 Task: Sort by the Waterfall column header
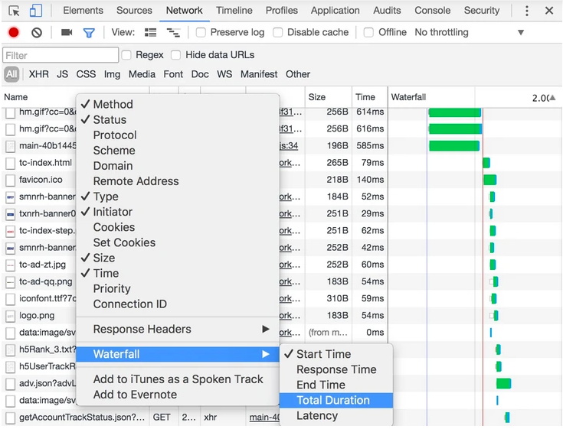[x=408, y=97]
